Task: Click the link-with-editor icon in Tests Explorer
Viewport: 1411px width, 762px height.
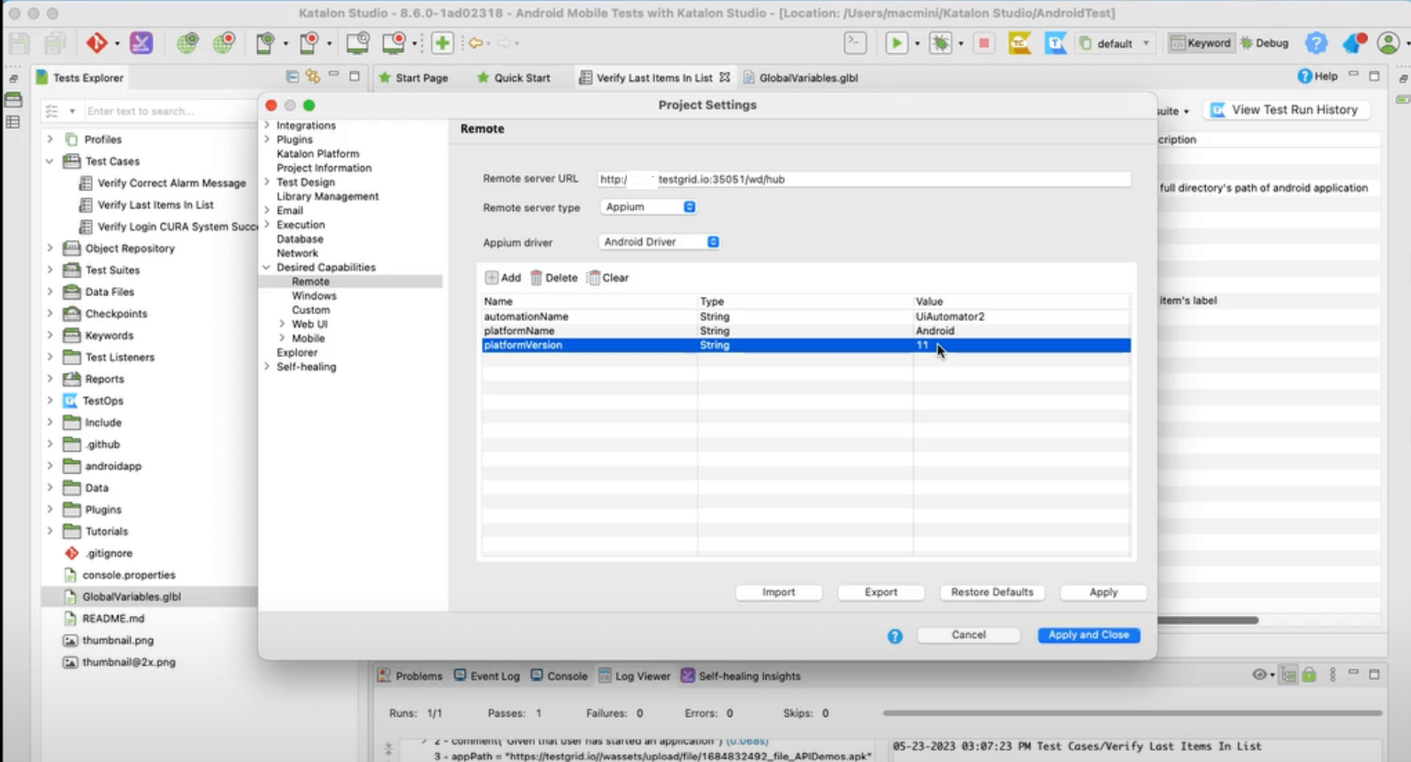Action: 312,77
